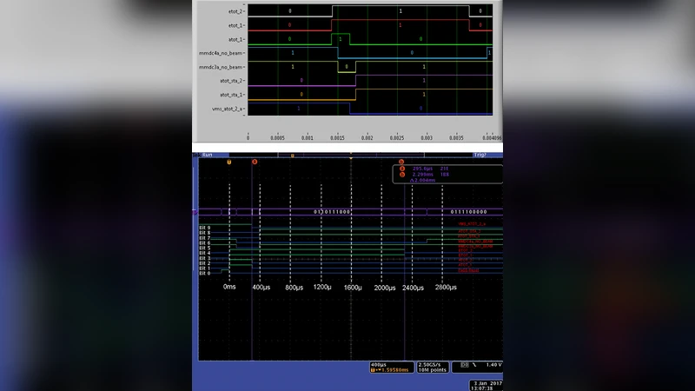This screenshot has width=695, height=391.
Task: Click the purple bus decode value 0111100000
Action: (469, 211)
